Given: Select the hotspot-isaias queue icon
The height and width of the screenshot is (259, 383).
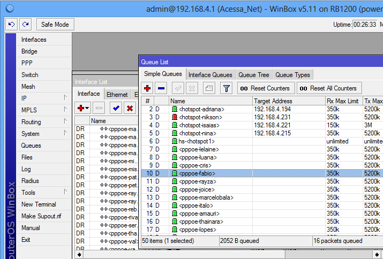Looking at the screenshot, I should [x=175, y=125].
